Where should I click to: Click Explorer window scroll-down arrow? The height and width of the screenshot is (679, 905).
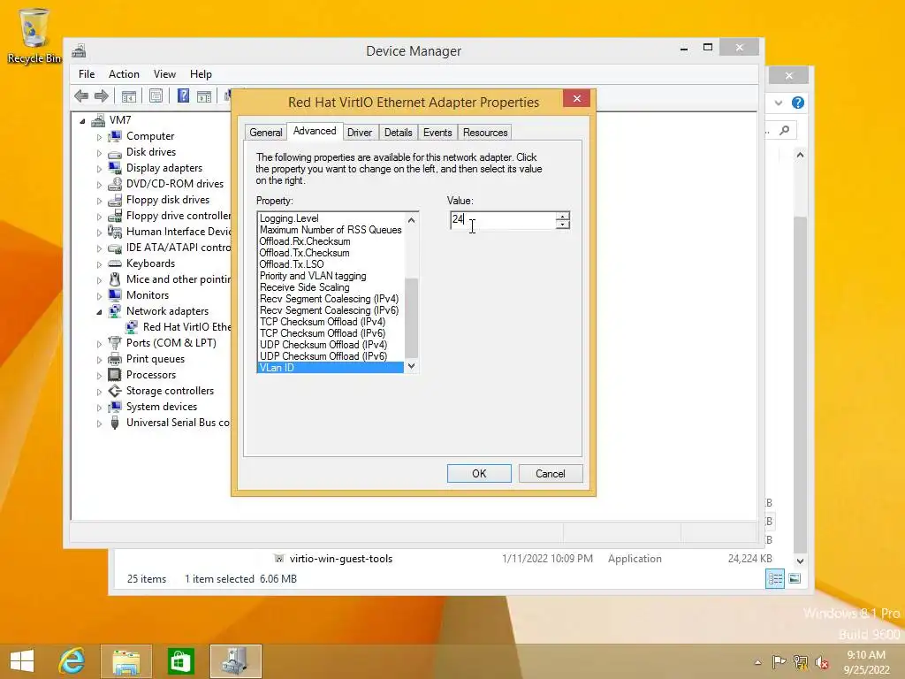point(800,560)
